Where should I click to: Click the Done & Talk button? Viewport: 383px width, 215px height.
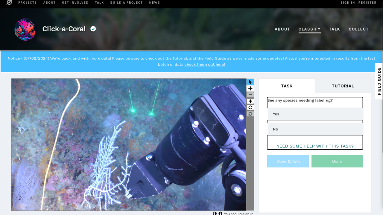[288, 161]
